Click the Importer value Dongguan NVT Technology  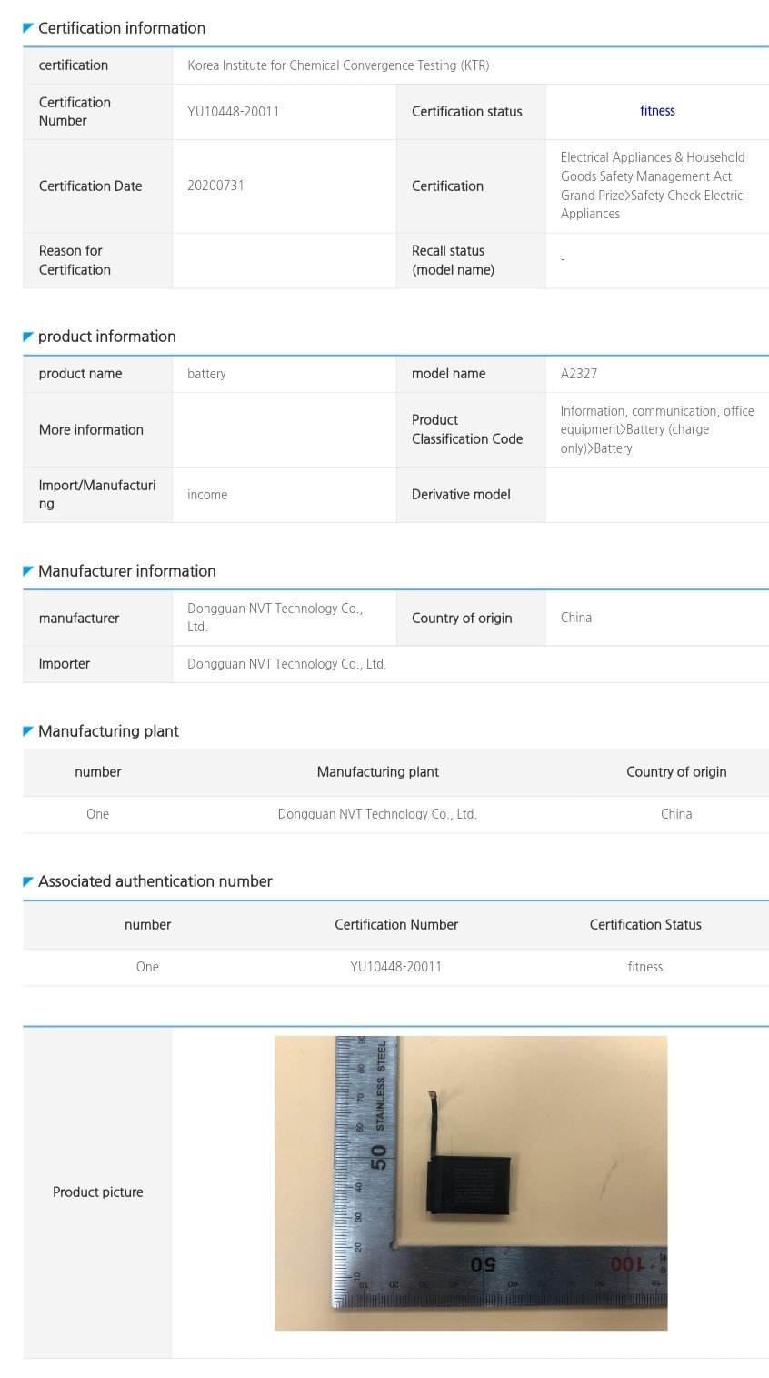tap(286, 664)
